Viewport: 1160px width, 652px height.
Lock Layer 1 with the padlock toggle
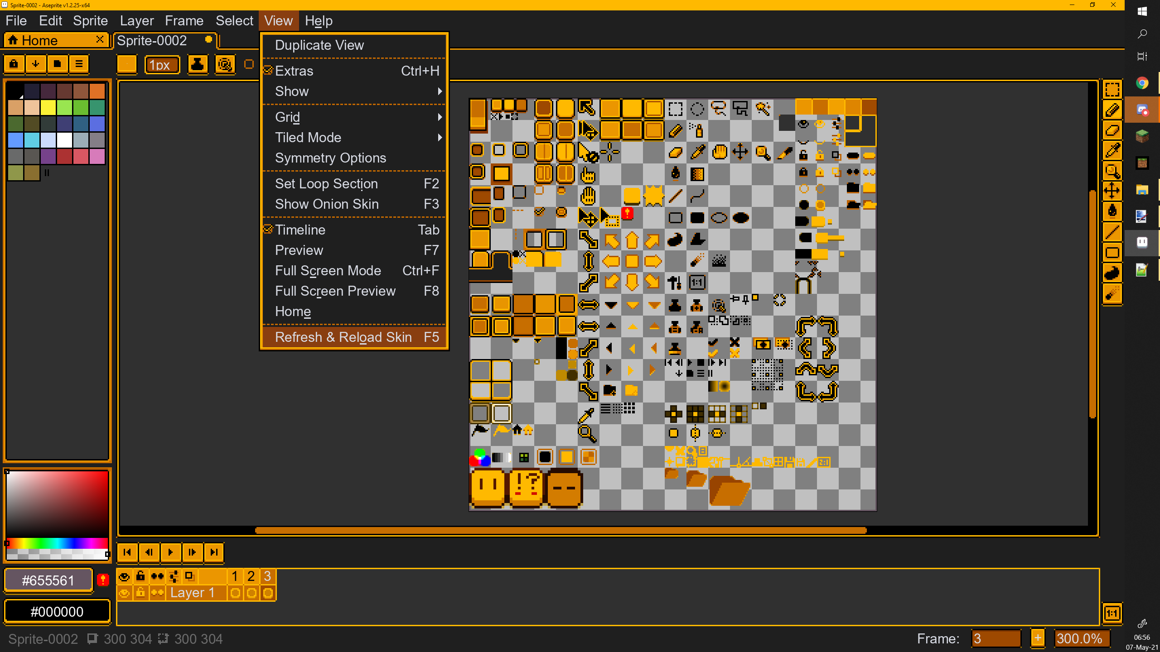pyautogui.click(x=141, y=592)
